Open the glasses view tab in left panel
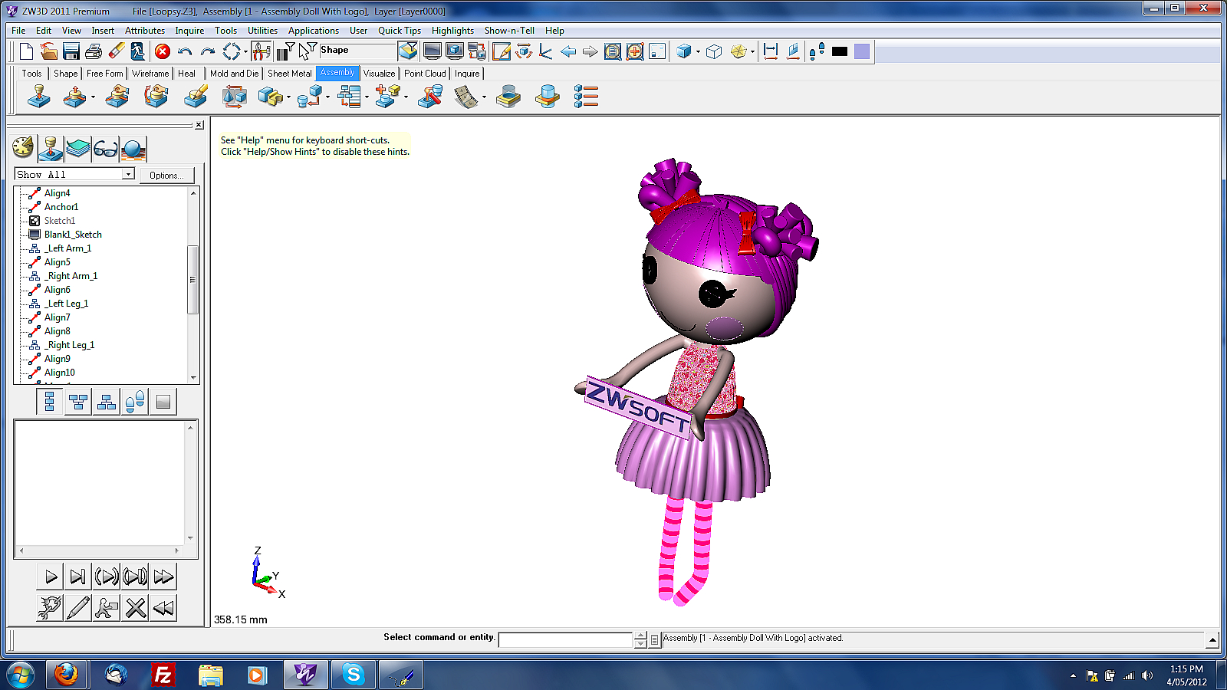This screenshot has width=1227, height=690. click(x=106, y=148)
